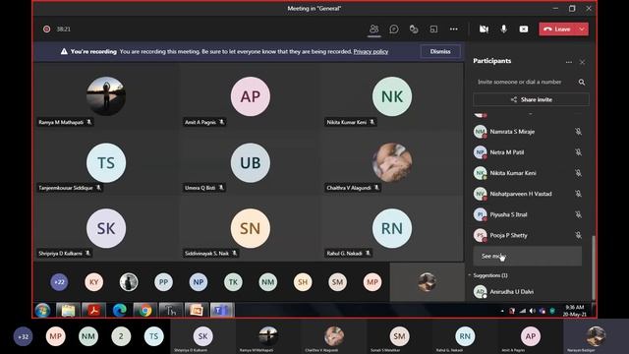
Task: Click the muted mic icon for Piyusha S Itnal
Action: click(x=578, y=214)
